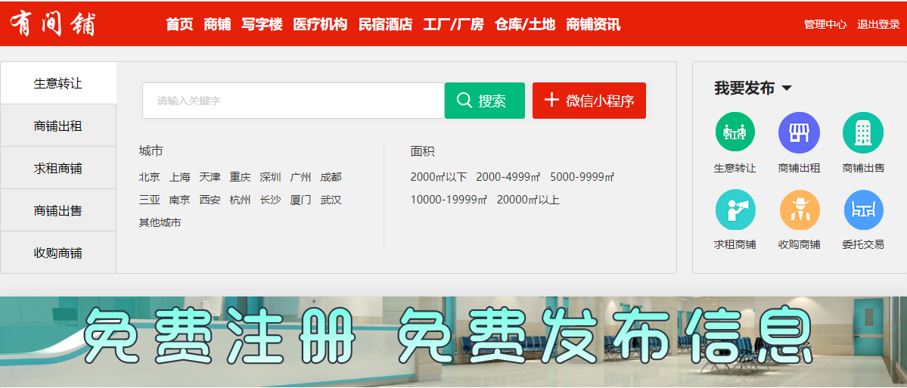Click the 商铺出售 building icon
The height and width of the screenshot is (388, 907).
point(862,132)
